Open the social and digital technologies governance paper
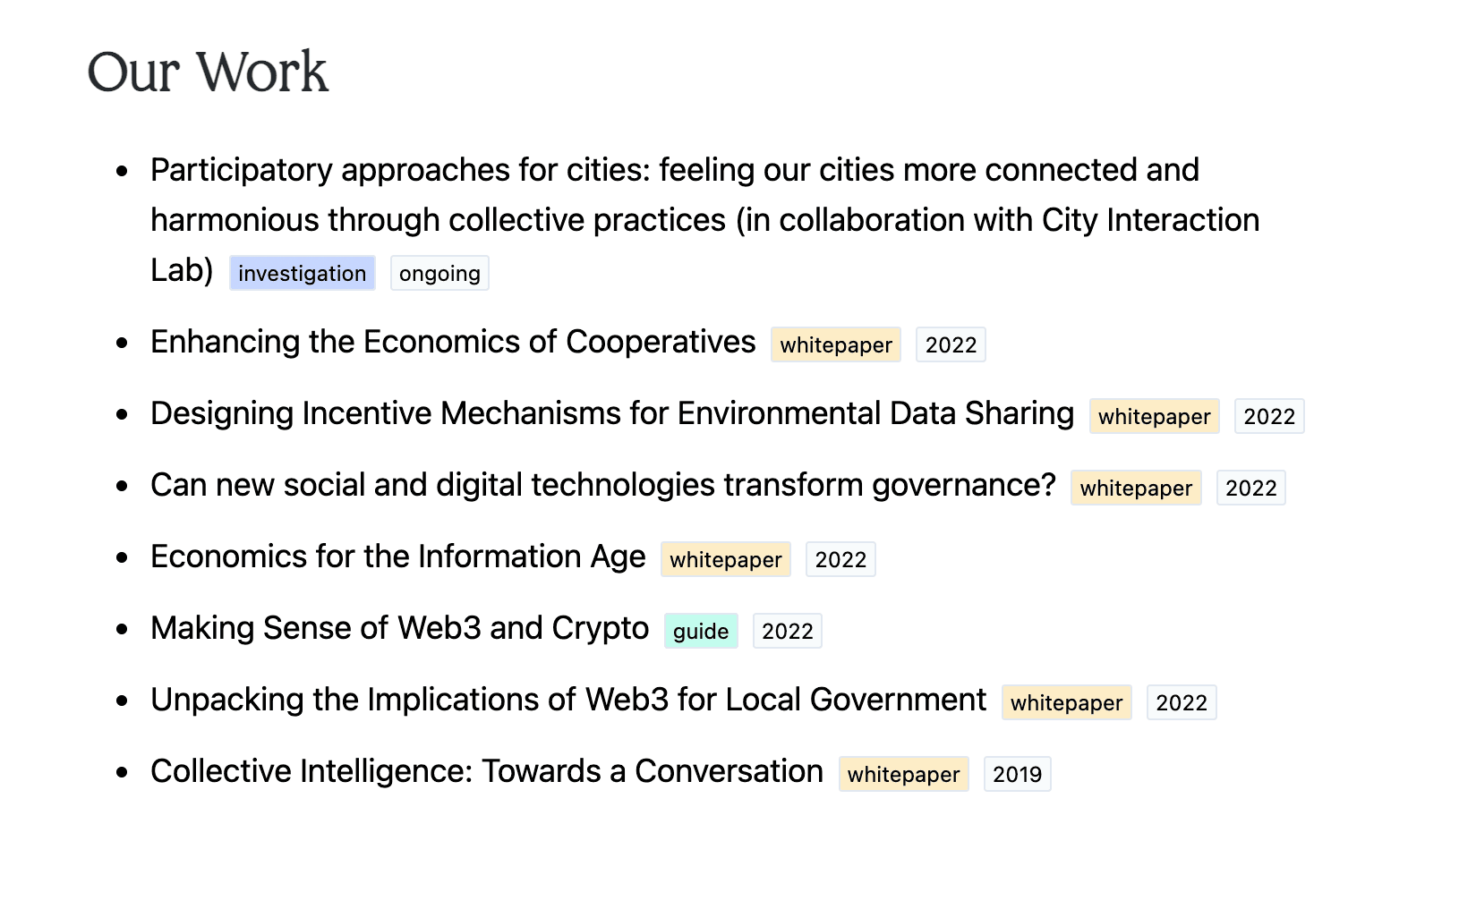1459x909 pixels. (x=602, y=486)
